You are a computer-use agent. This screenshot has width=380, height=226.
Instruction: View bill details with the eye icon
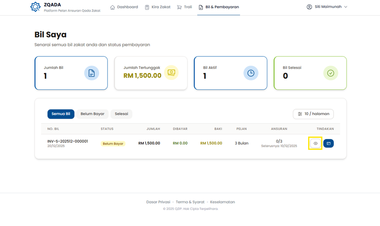pyautogui.click(x=316, y=144)
